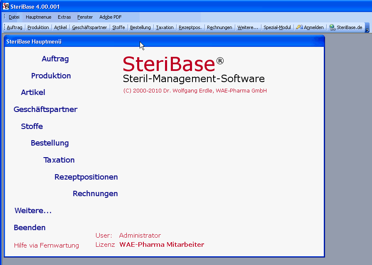372x265 pixels.
Task: Click Bestellung in the toolbar
Action: (x=140, y=27)
